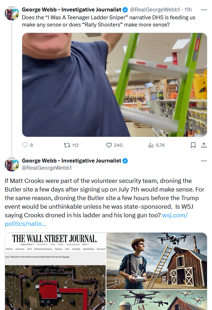Retweet the ladder sniper tweet
Viewport: 212px width, 310px height.
click(71, 145)
